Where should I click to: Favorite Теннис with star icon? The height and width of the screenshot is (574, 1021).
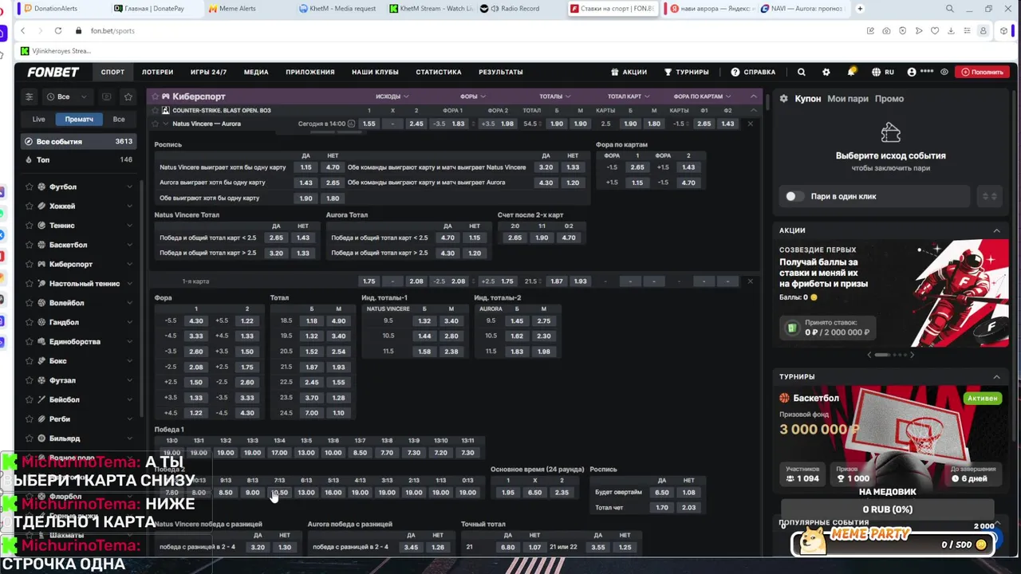coord(30,226)
